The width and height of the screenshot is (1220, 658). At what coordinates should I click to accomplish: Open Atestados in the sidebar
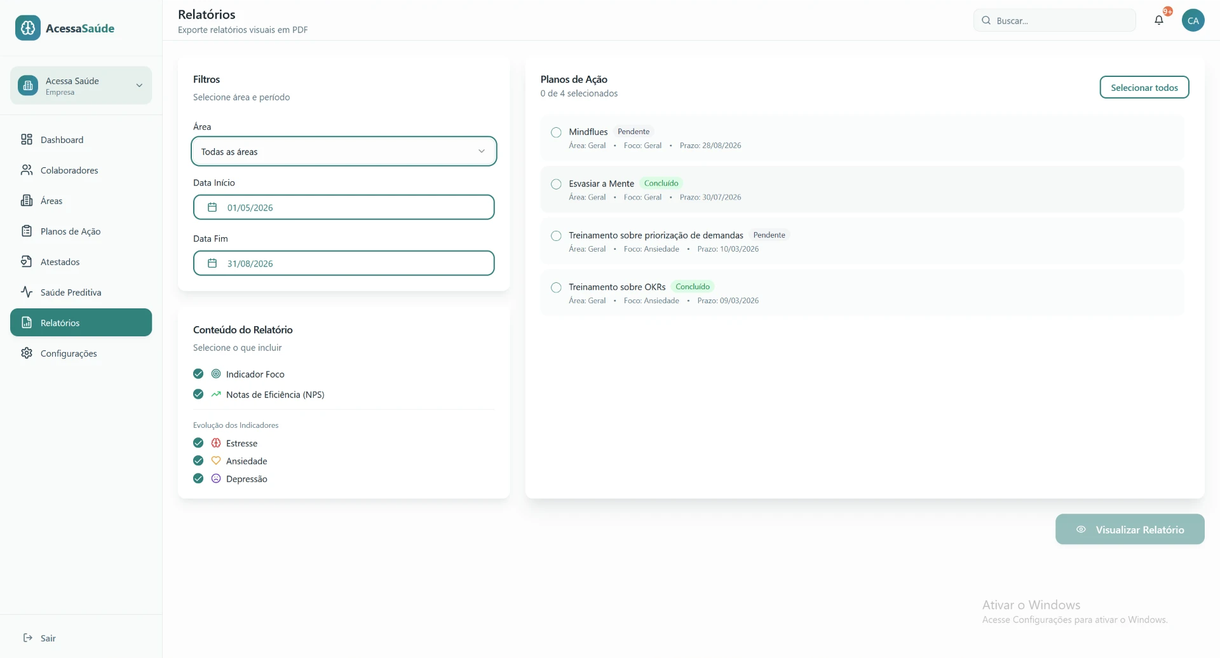(81, 261)
